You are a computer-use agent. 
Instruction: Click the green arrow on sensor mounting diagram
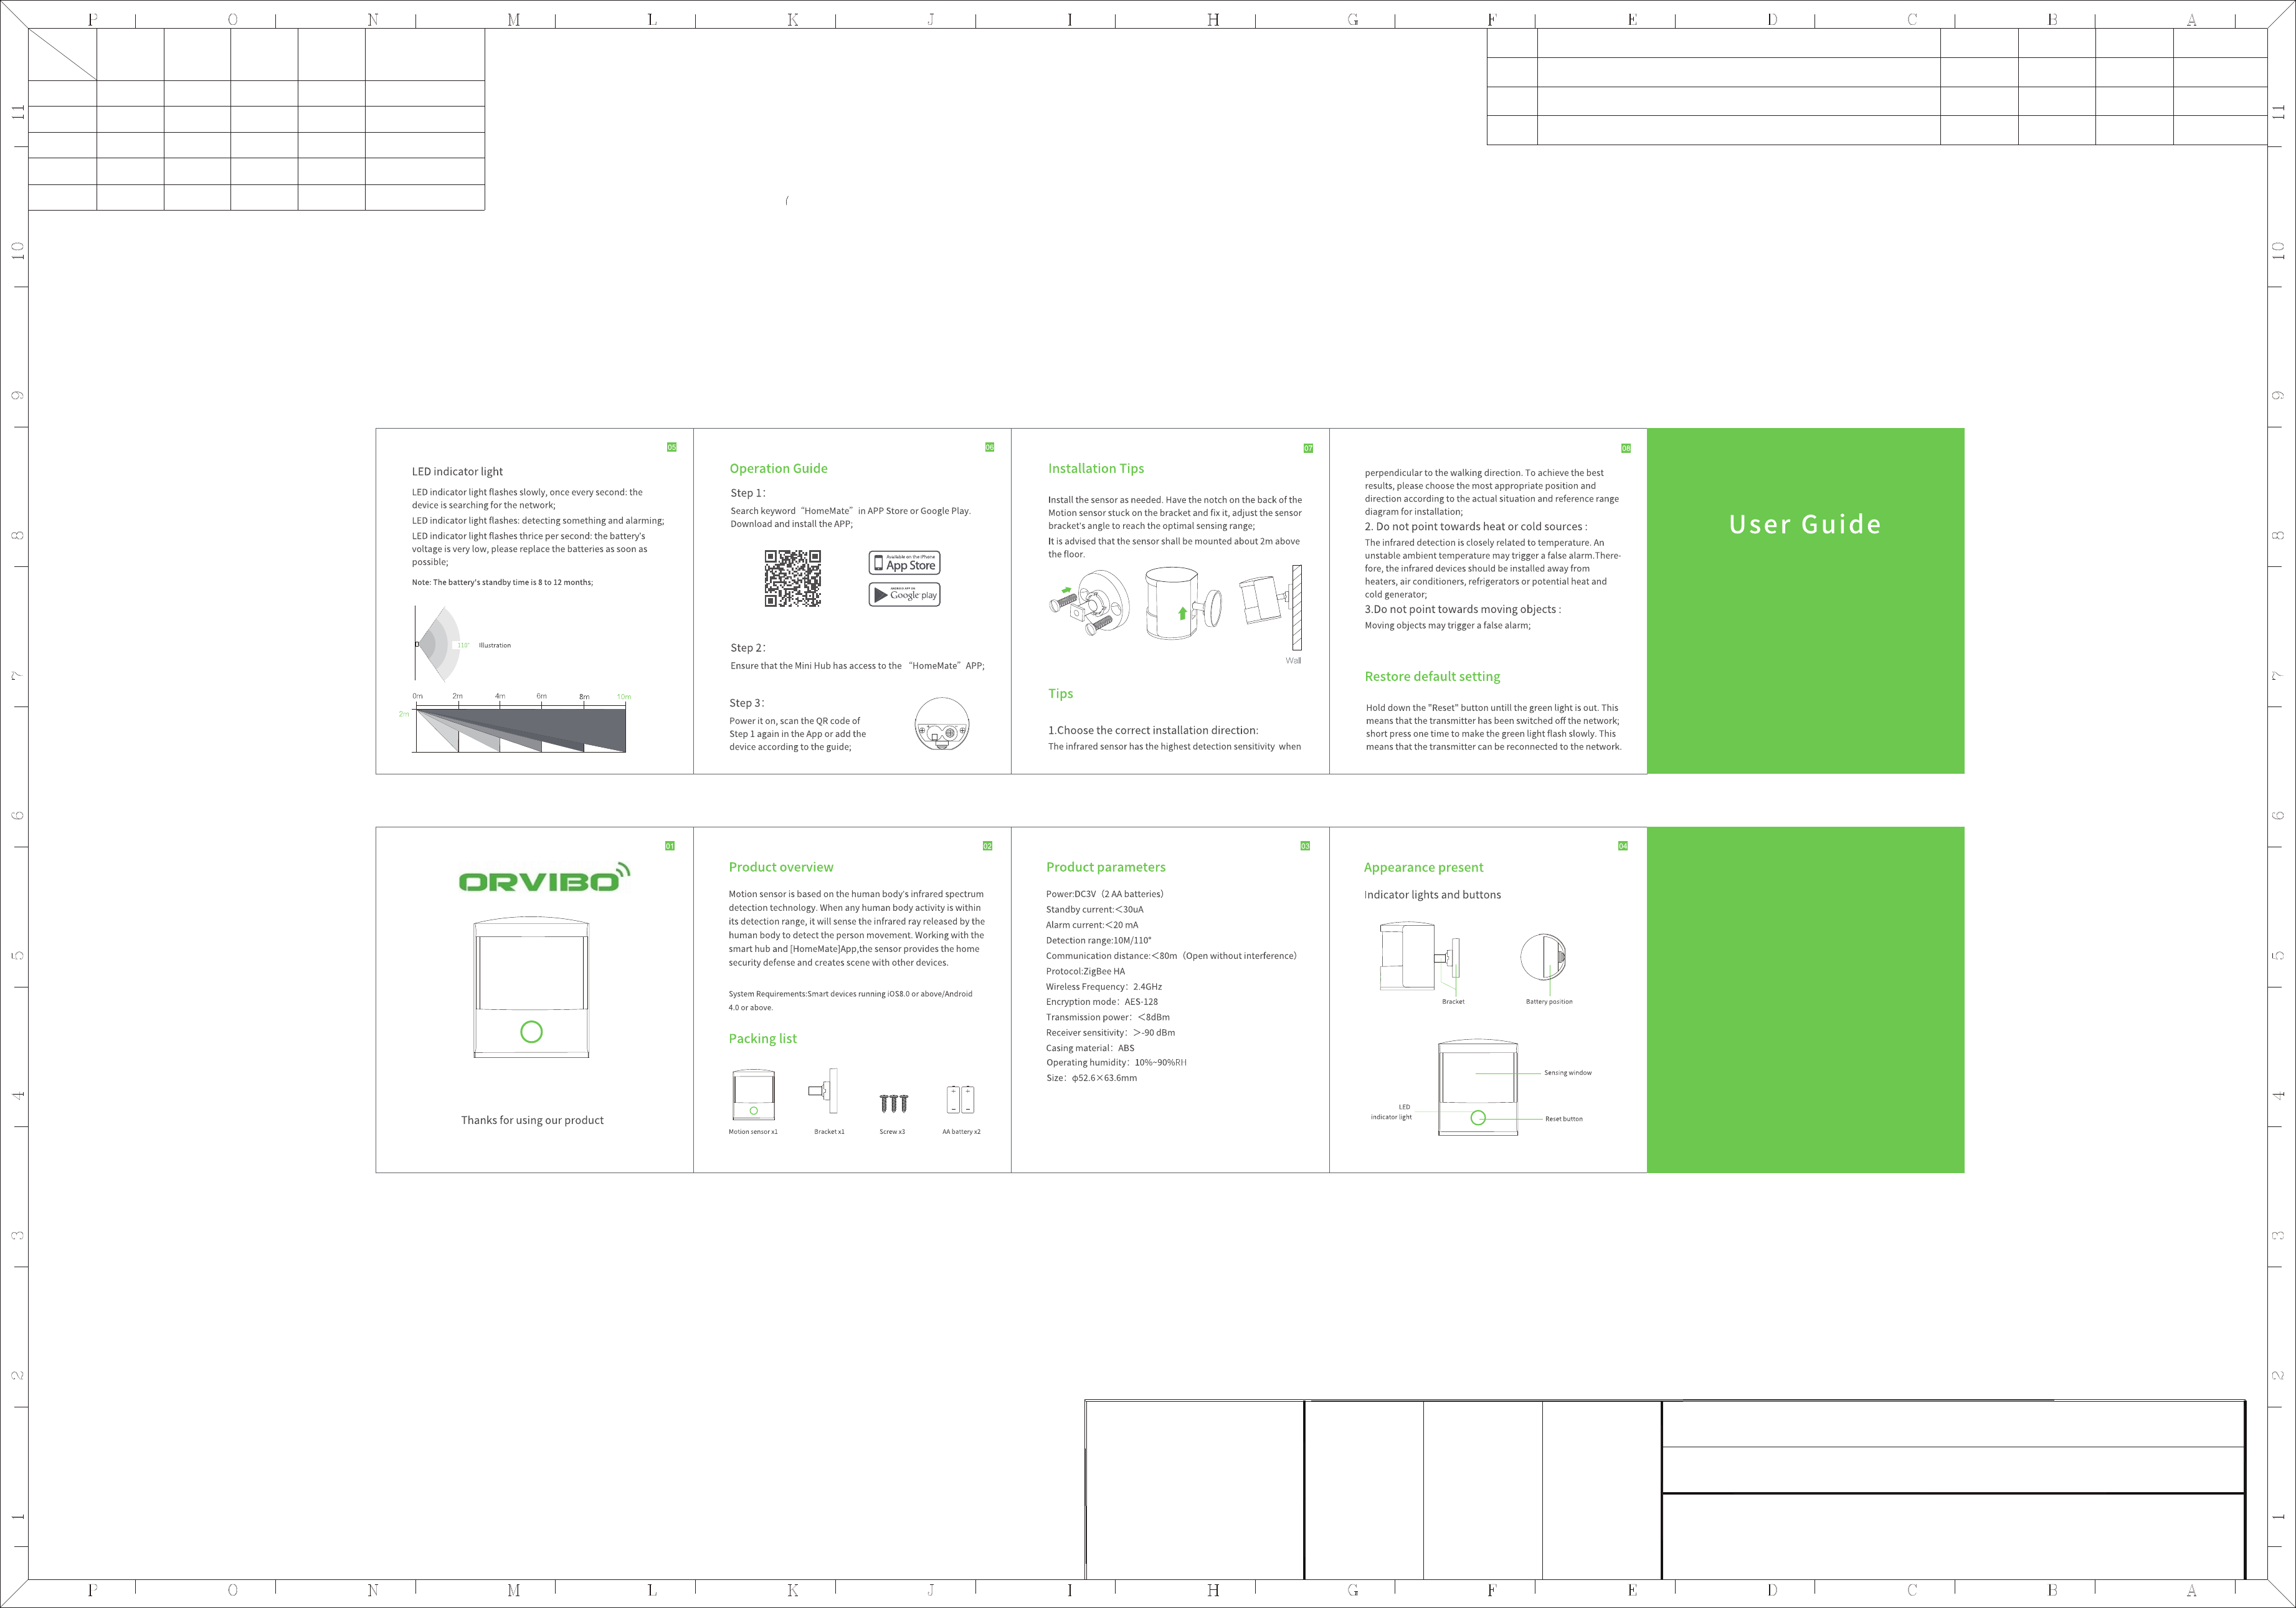(1182, 613)
